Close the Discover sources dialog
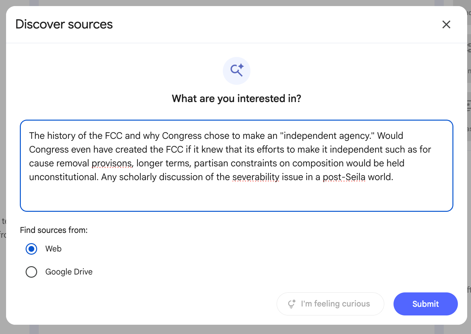The width and height of the screenshot is (471, 334). pyautogui.click(x=446, y=24)
